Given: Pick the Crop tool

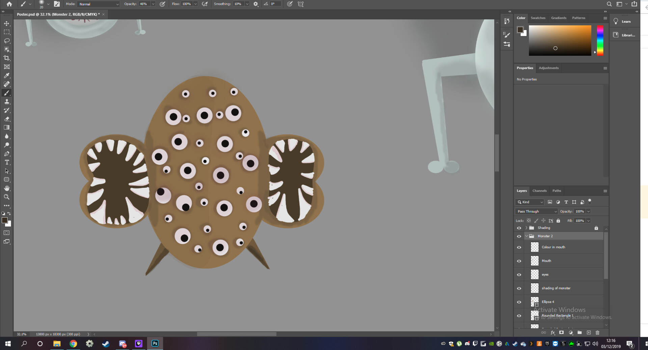Looking at the screenshot, I should 7,58.
